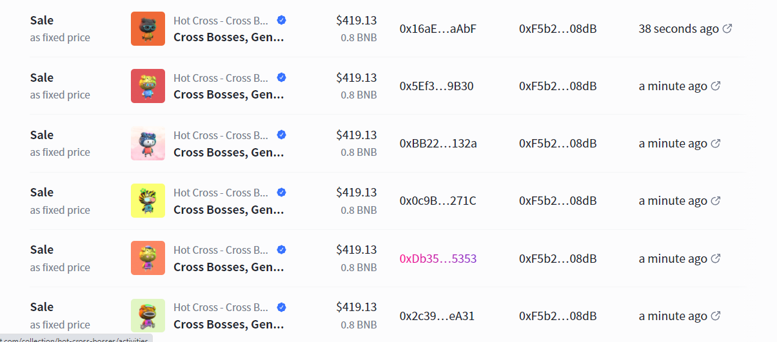Open external link icon for 0xDb35…5353 sale
This screenshot has height=342, width=777.
(715, 258)
